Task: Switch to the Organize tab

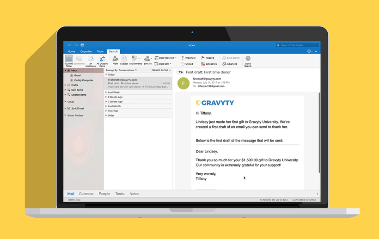Action: 86,51
